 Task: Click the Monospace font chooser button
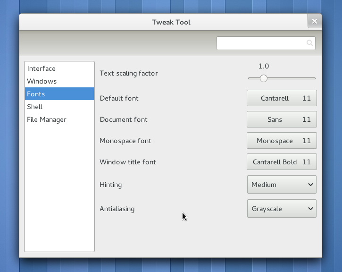(x=282, y=141)
